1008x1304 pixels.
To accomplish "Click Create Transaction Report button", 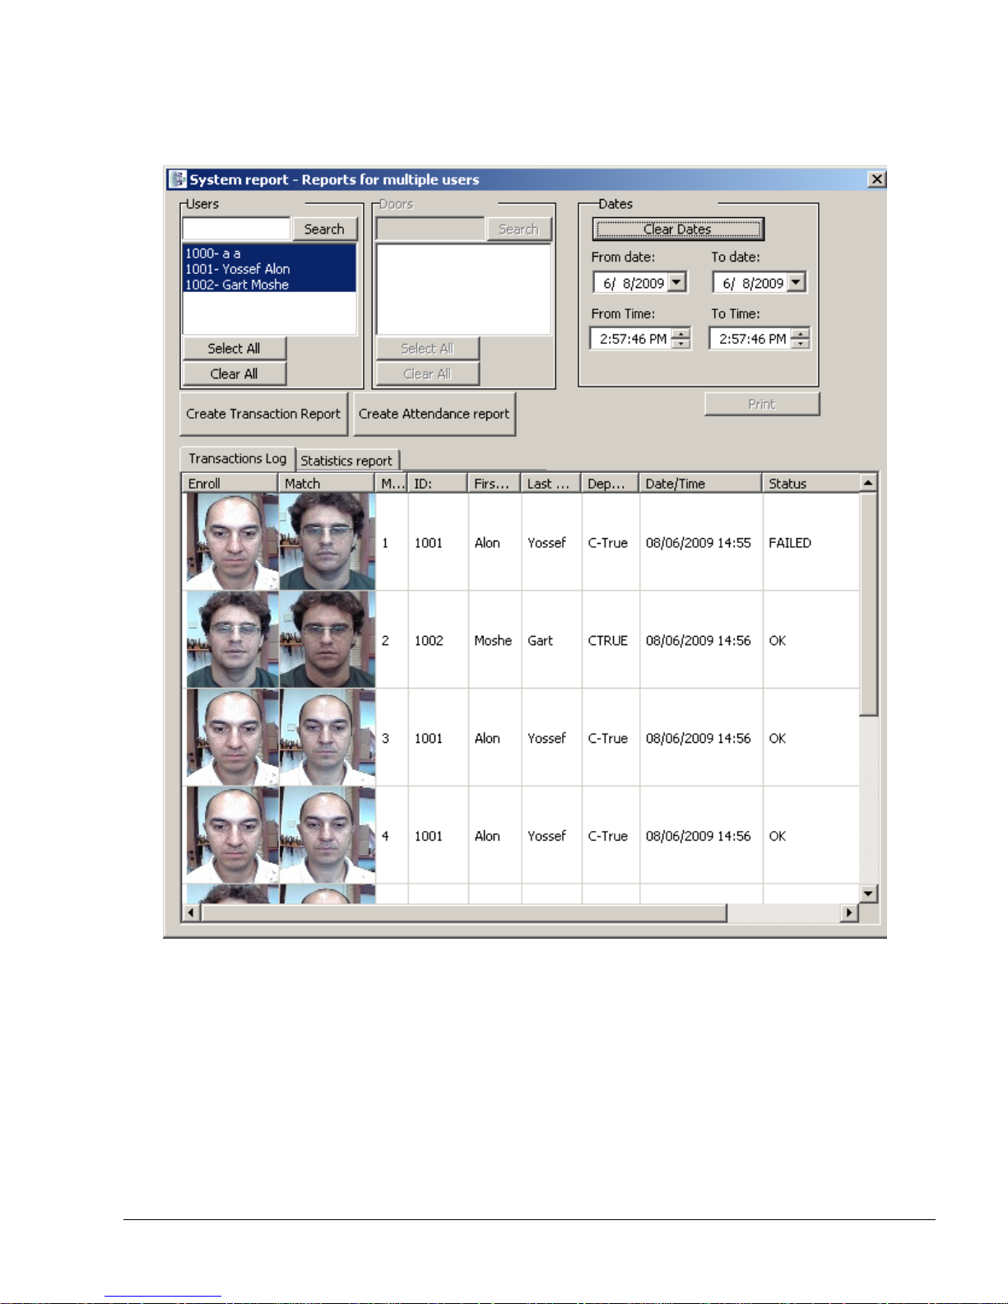I will tap(263, 414).
